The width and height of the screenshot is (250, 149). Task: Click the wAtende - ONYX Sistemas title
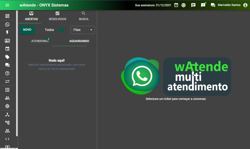click(x=44, y=5)
